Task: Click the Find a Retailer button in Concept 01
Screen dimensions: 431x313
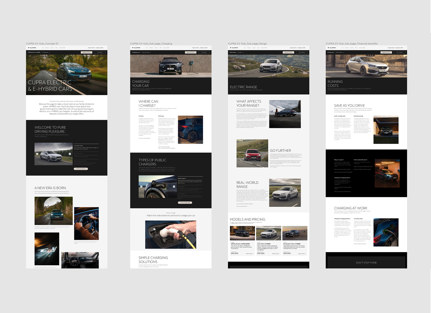Action: (100, 52)
